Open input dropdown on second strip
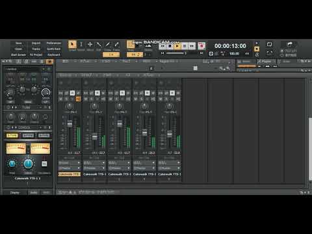This screenshot has width=312, height=234. (94, 162)
